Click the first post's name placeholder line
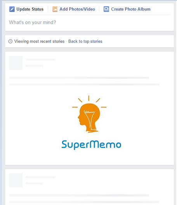Viewport: 177px width, 205px height. 40,60
